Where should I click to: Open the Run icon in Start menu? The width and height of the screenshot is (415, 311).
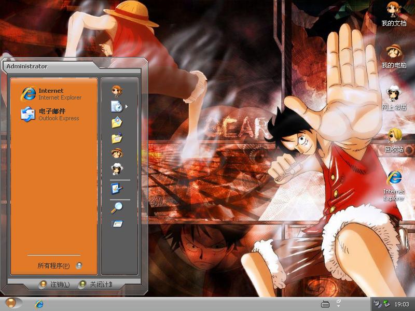click(x=117, y=224)
